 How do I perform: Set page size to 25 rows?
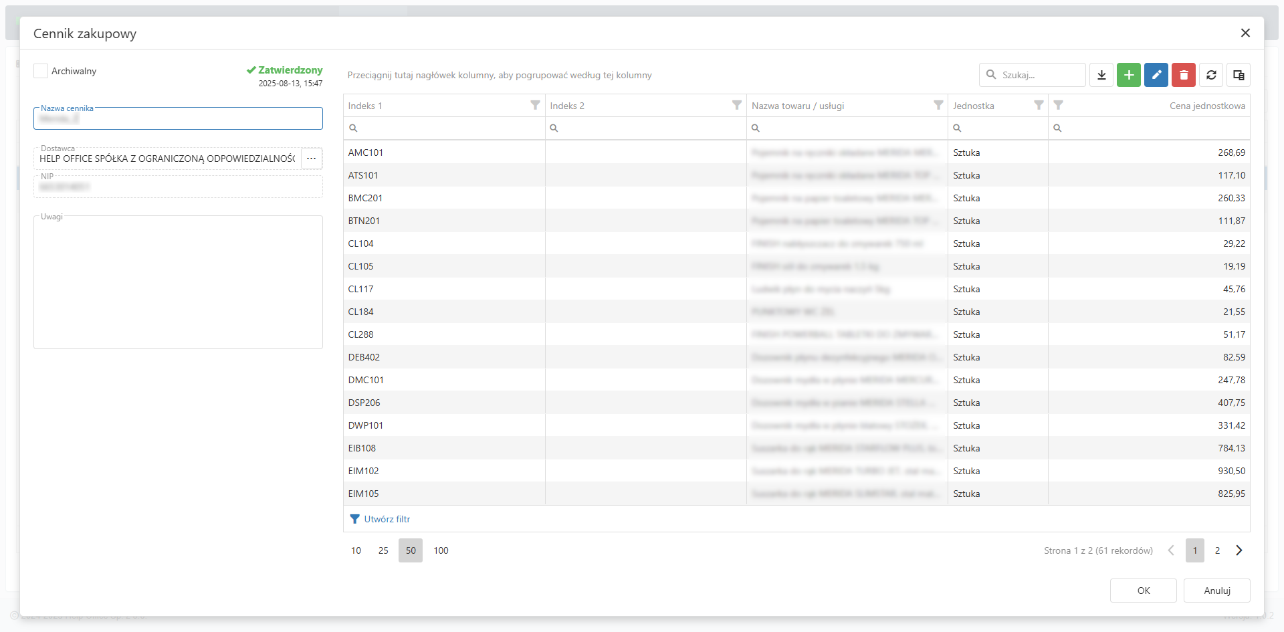pos(383,550)
